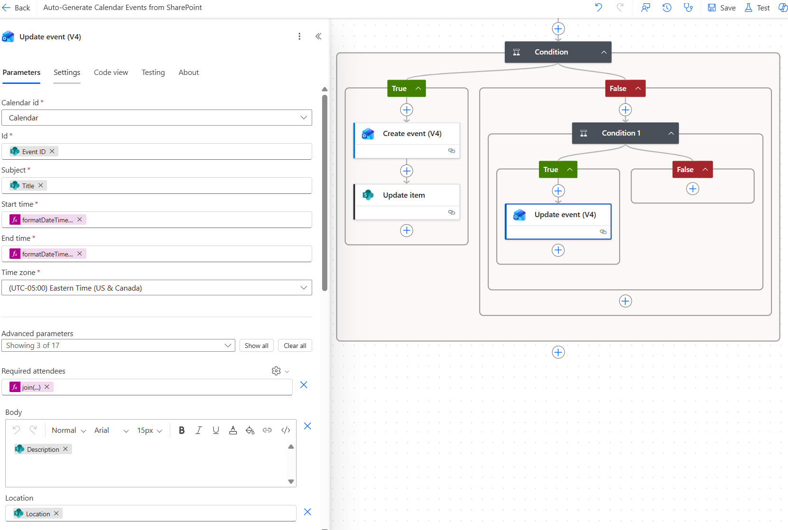Open the feedback icon in top toolbar
The height and width of the screenshot is (530, 788).
tap(645, 8)
